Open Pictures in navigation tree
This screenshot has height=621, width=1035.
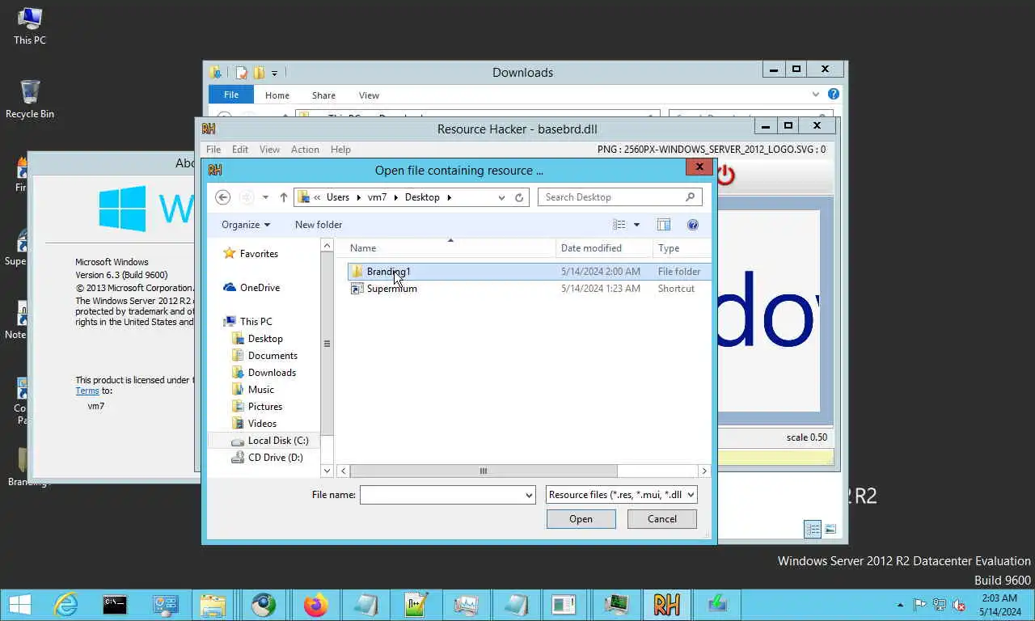pos(265,407)
